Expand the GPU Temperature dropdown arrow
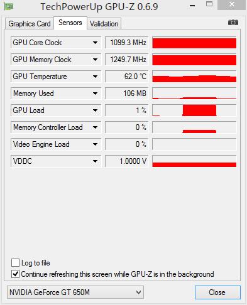This screenshot has width=247, height=305. coord(95,77)
